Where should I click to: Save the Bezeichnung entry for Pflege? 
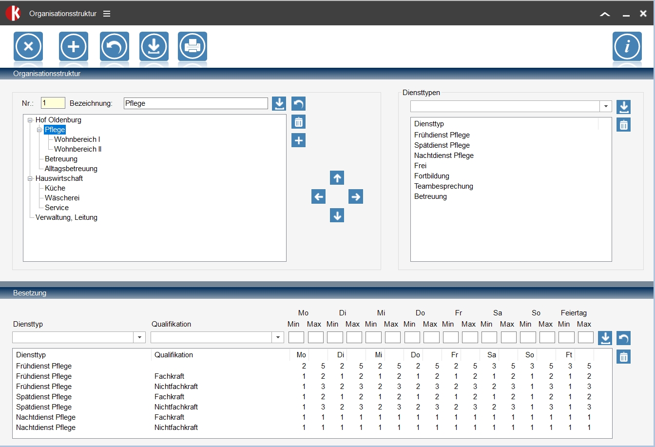pyautogui.click(x=279, y=103)
